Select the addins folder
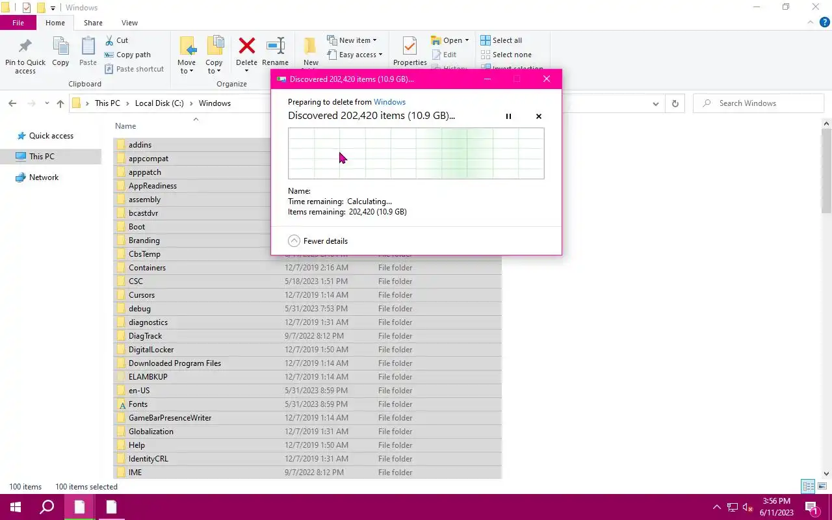This screenshot has height=520, width=832. (x=140, y=145)
